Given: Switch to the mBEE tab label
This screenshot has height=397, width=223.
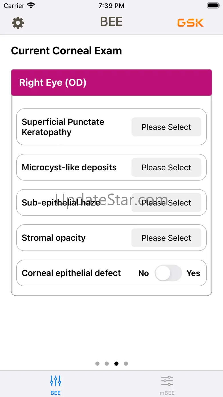Looking at the screenshot, I should click(x=167, y=393).
